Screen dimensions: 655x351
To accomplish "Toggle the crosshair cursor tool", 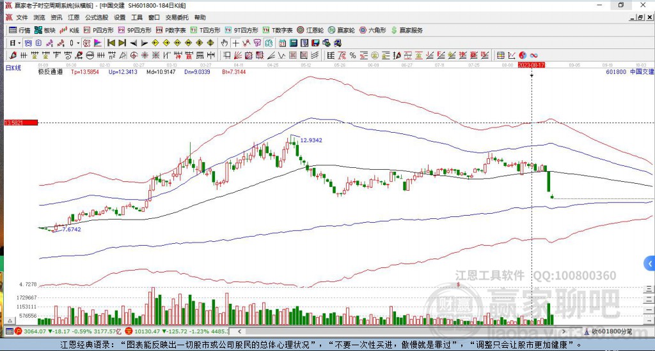I will click(x=235, y=43).
